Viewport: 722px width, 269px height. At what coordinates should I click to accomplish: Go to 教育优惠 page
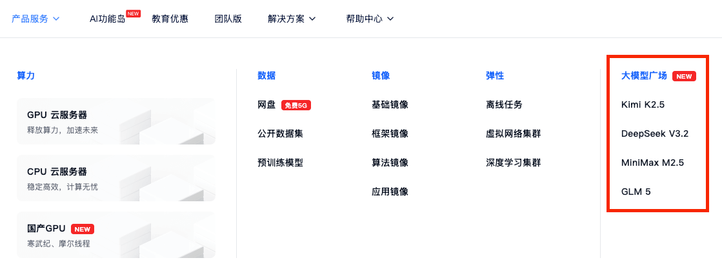tap(170, 19)
